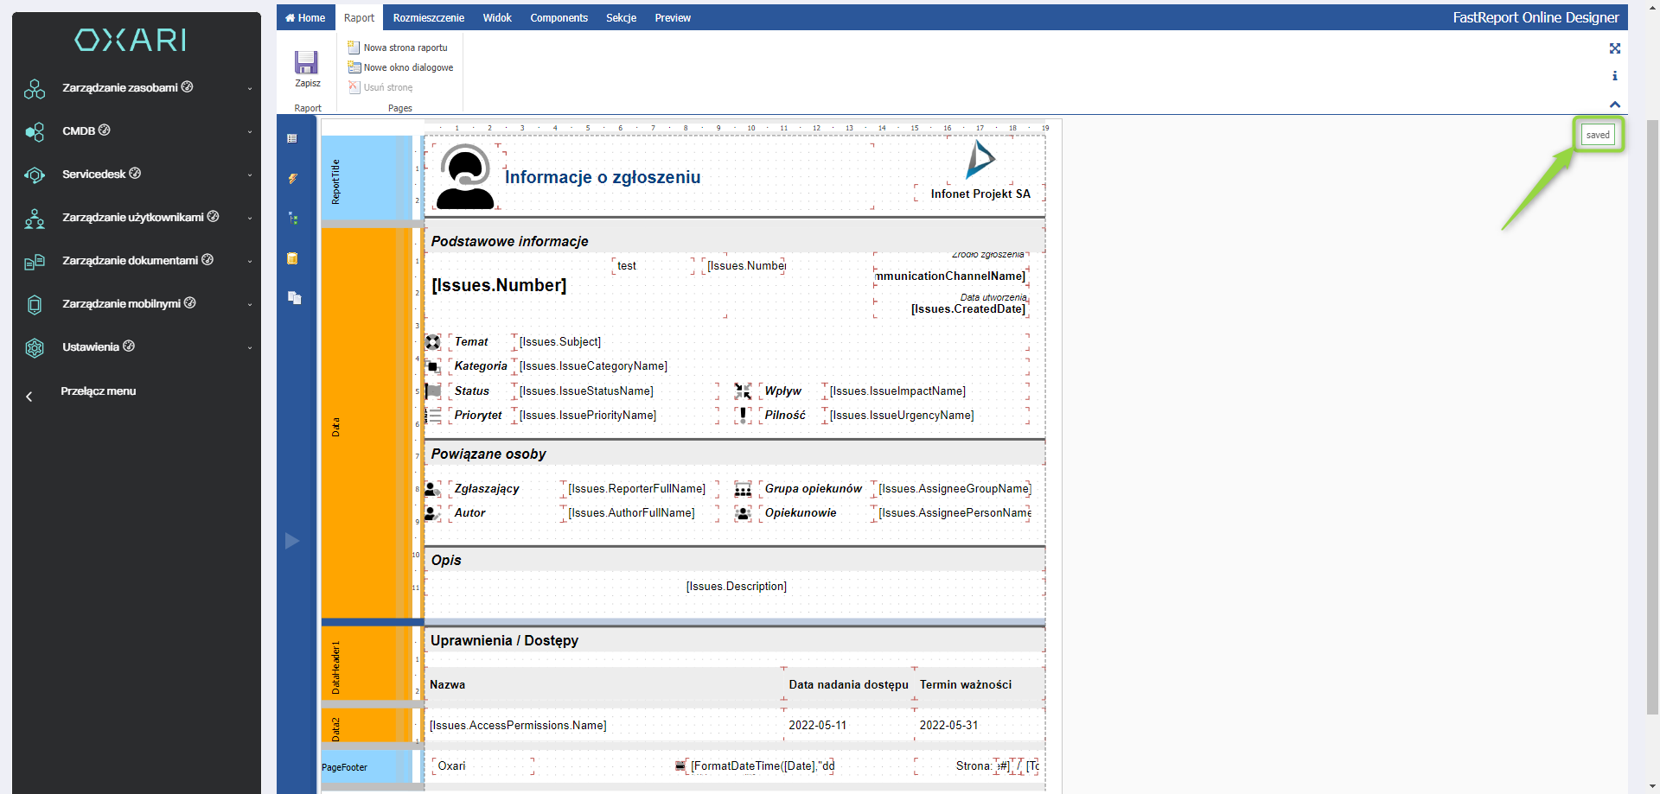Open the pages copy icon in side strip
1660x794 pixels.
(294, 298)
